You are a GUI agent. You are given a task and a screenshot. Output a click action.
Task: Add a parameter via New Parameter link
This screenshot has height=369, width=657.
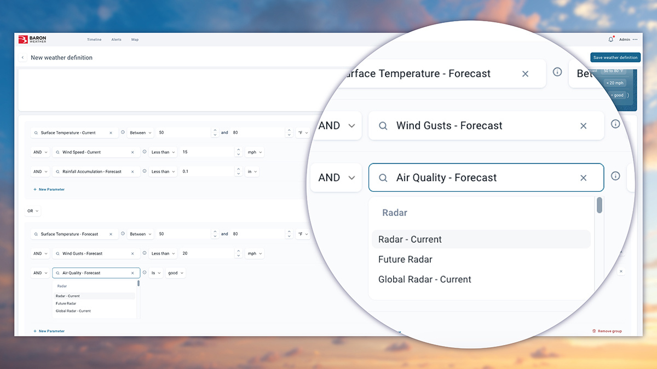click(x=49, y=189)
